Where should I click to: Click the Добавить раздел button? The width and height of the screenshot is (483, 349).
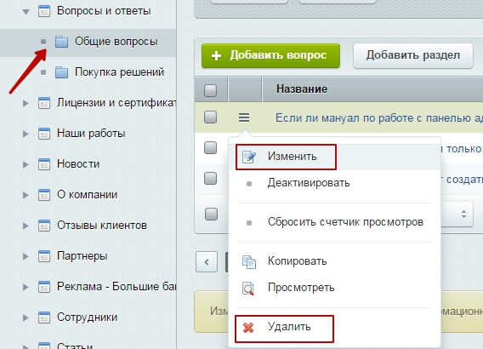point(413,55)
